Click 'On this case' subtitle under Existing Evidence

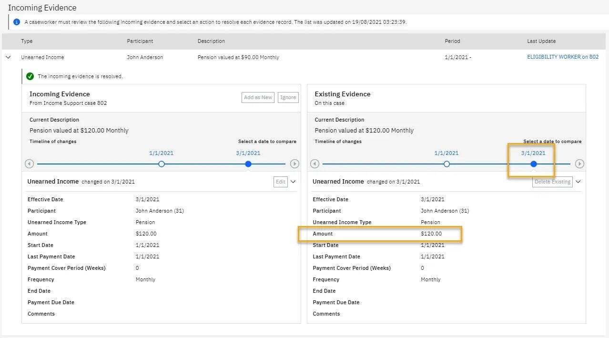329,103
